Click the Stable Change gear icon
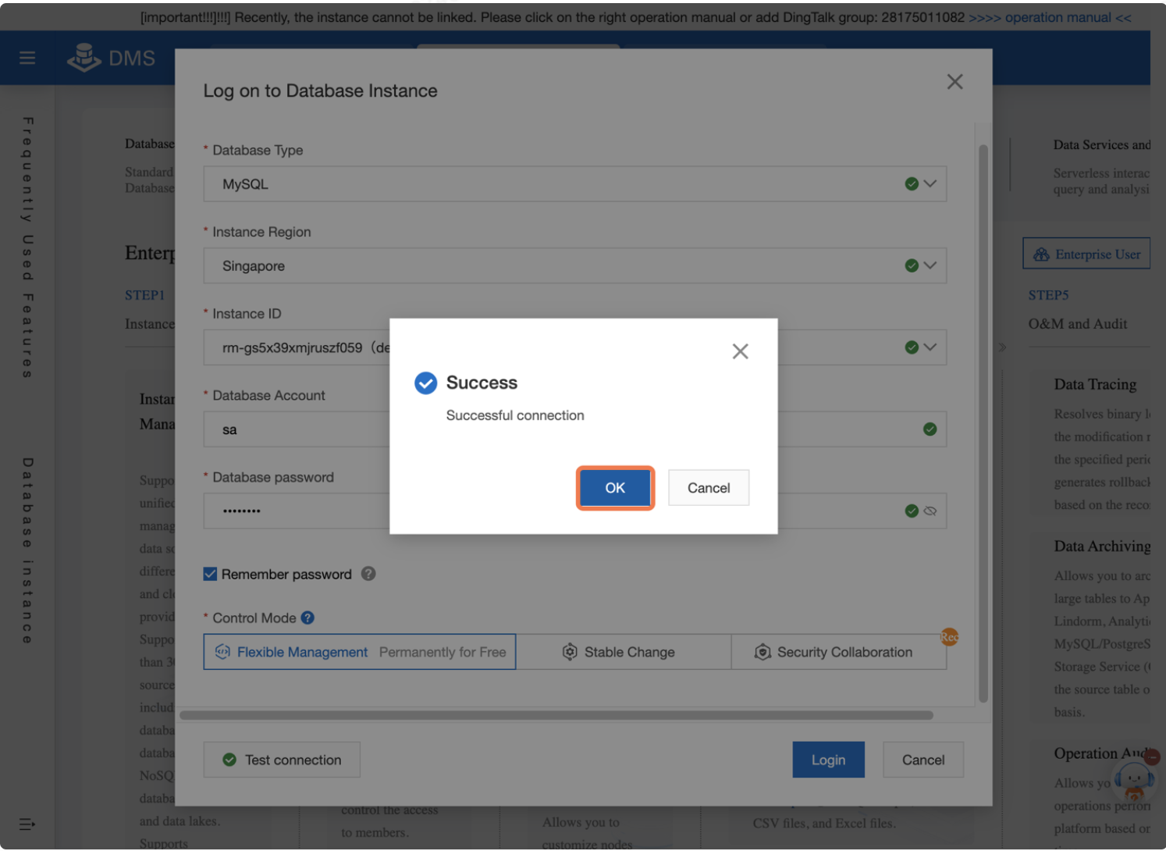Image resolution: width=1166 pixels, height=851 pixels. click(570, 651)
